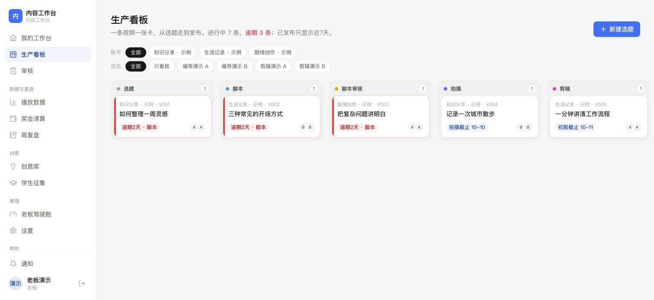Click avatars on 把复杂问题讲明白 card

pos(416,127)
